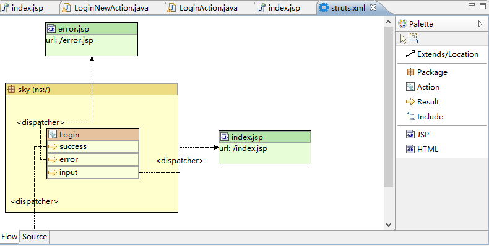The height and width of the screenshot is (246, 489).
Task: Minimize the editor area
Action: pos(472,5)
